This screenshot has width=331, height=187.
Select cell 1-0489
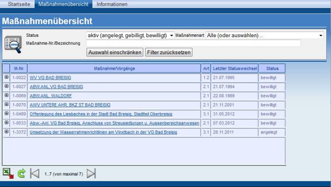pos(19,114)
